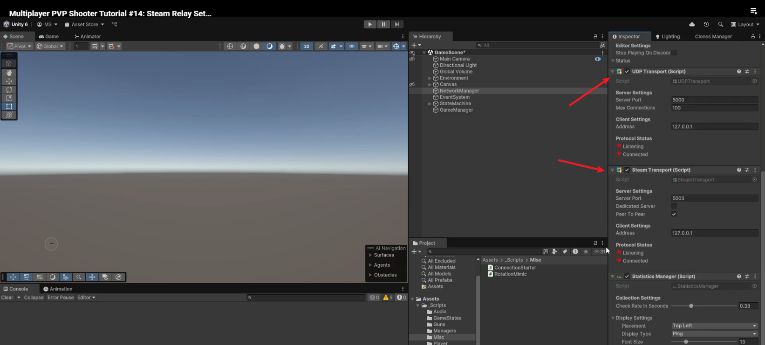This screenshot has height=345, width=765.
Task: Expand the Canvas object in Hierarchy
Action: pyautogui.click(x=430, y=85)
